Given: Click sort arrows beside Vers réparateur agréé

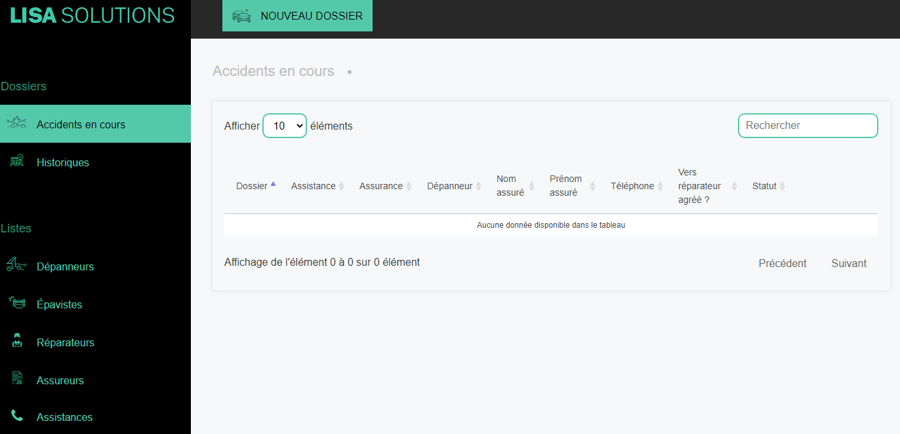Looking at the screenshot, I should pos(734,187).
